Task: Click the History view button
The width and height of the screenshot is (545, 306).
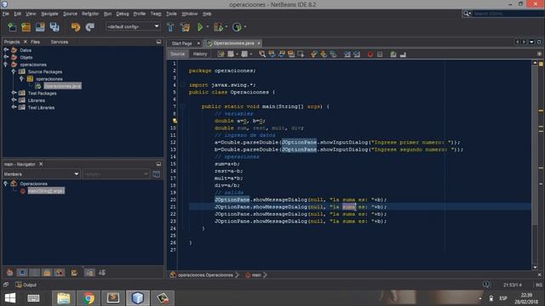Action: pyautogui.click(x=200, y=54)
